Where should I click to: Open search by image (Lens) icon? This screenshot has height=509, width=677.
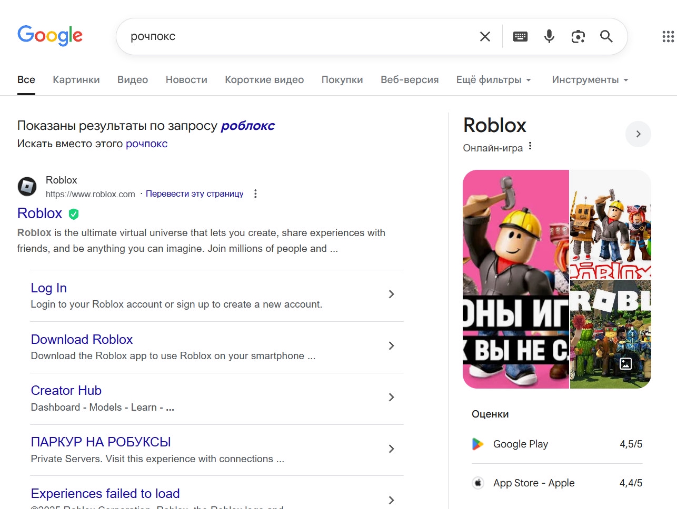coord(578,36)
